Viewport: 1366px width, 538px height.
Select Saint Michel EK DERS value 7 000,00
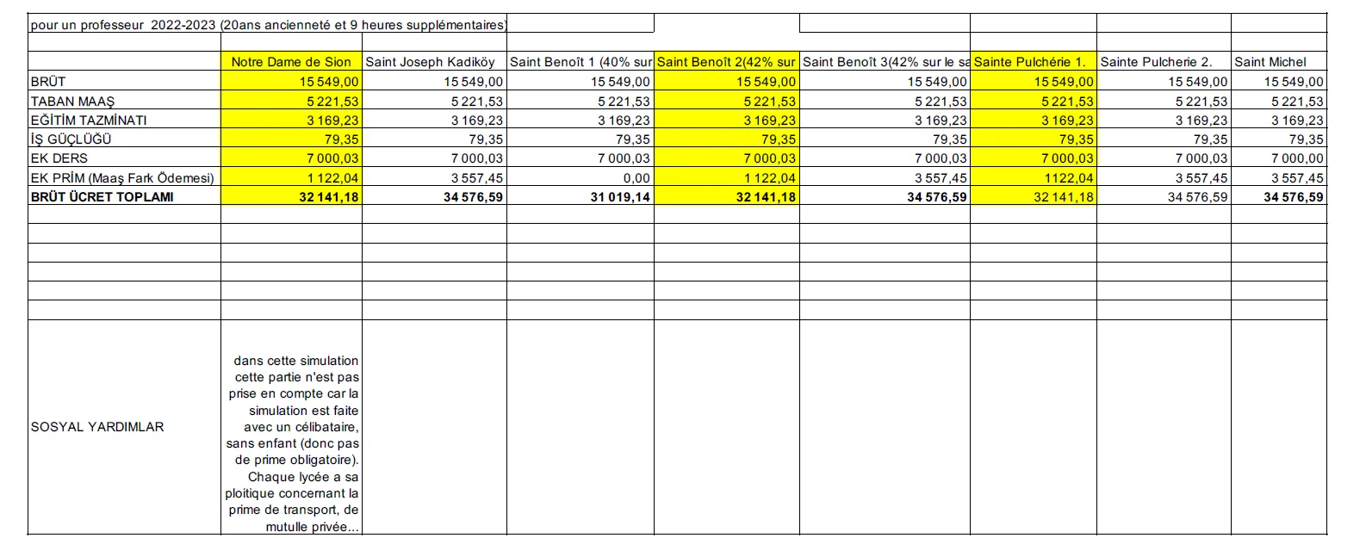(x=1279, y=158)
